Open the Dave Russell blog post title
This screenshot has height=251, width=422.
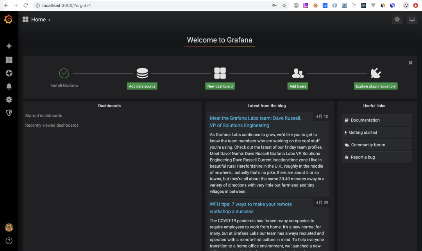pyautogui.click(x=256, y=122)
